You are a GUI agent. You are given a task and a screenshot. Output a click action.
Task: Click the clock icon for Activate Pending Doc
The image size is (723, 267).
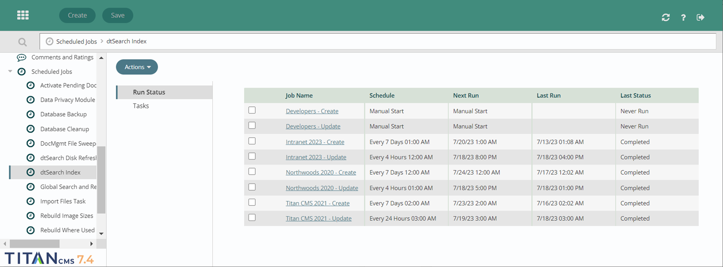pyautogui.click(x=31, y=85)
